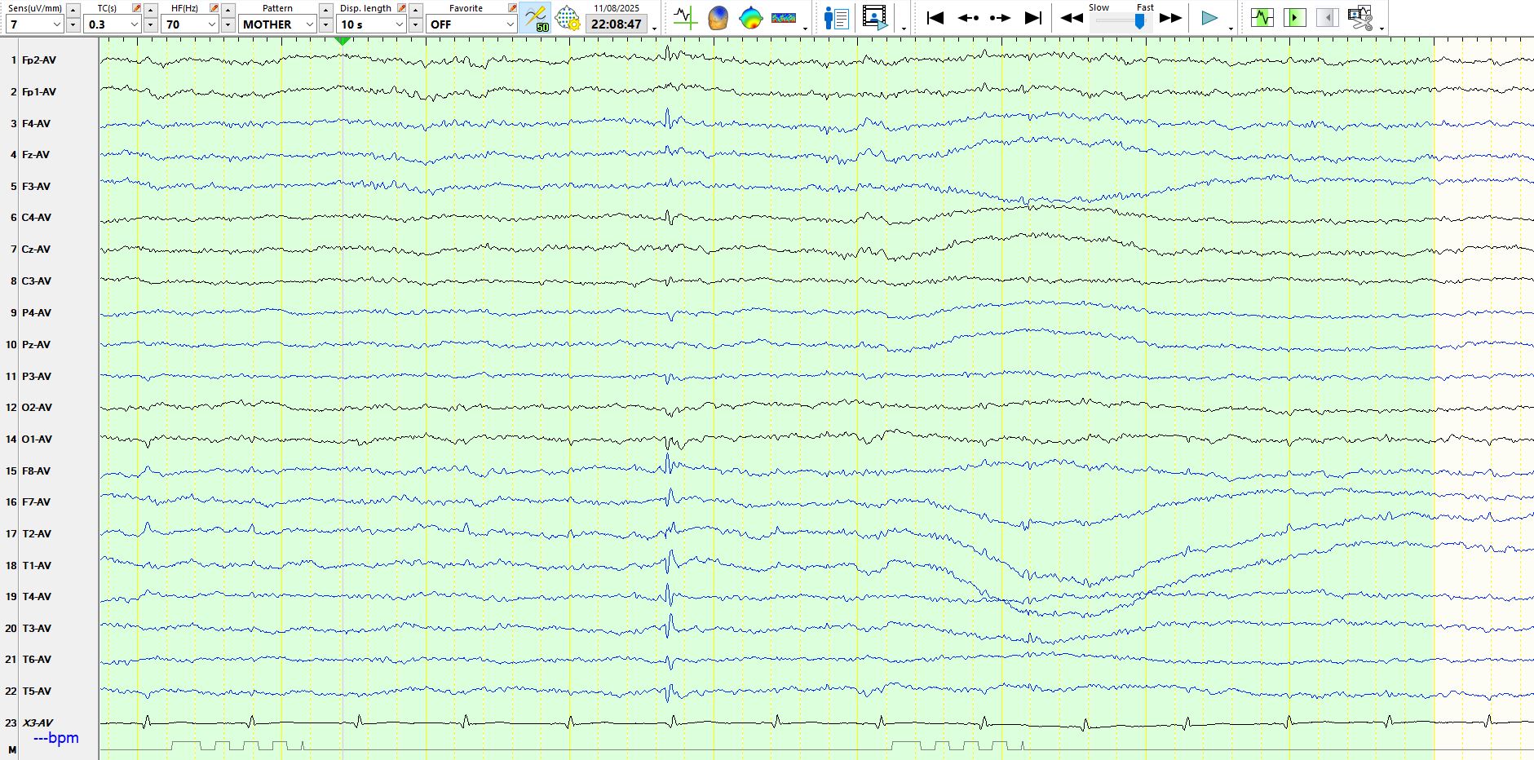Image resolution: width=1534 pixels, height=760 pixels.
Task: Click the waveform cursor measurement icon
Action: 685,18
